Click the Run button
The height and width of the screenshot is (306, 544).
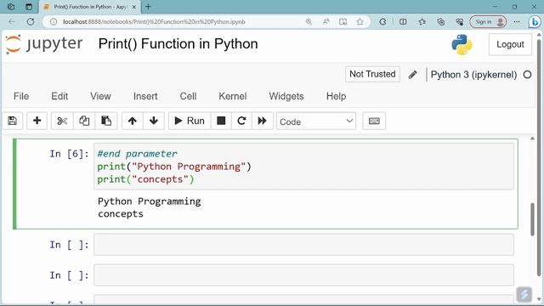tap(190, 121)
